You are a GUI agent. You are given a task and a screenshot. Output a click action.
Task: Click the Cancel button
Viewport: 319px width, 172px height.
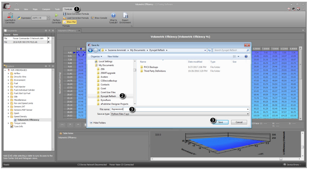239,122
